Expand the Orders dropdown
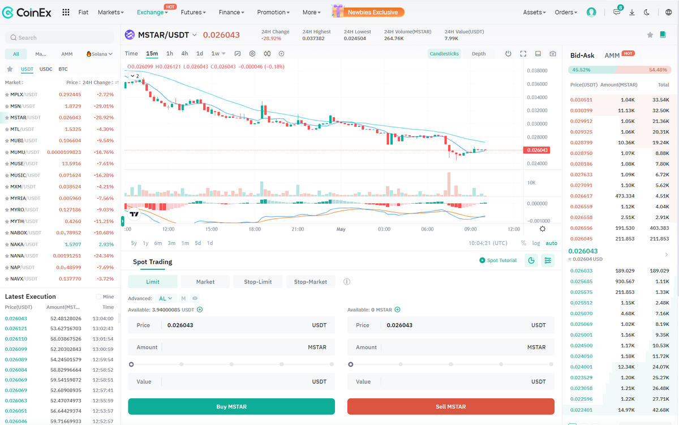Screen dimensions: 679x425 point(566,12)
